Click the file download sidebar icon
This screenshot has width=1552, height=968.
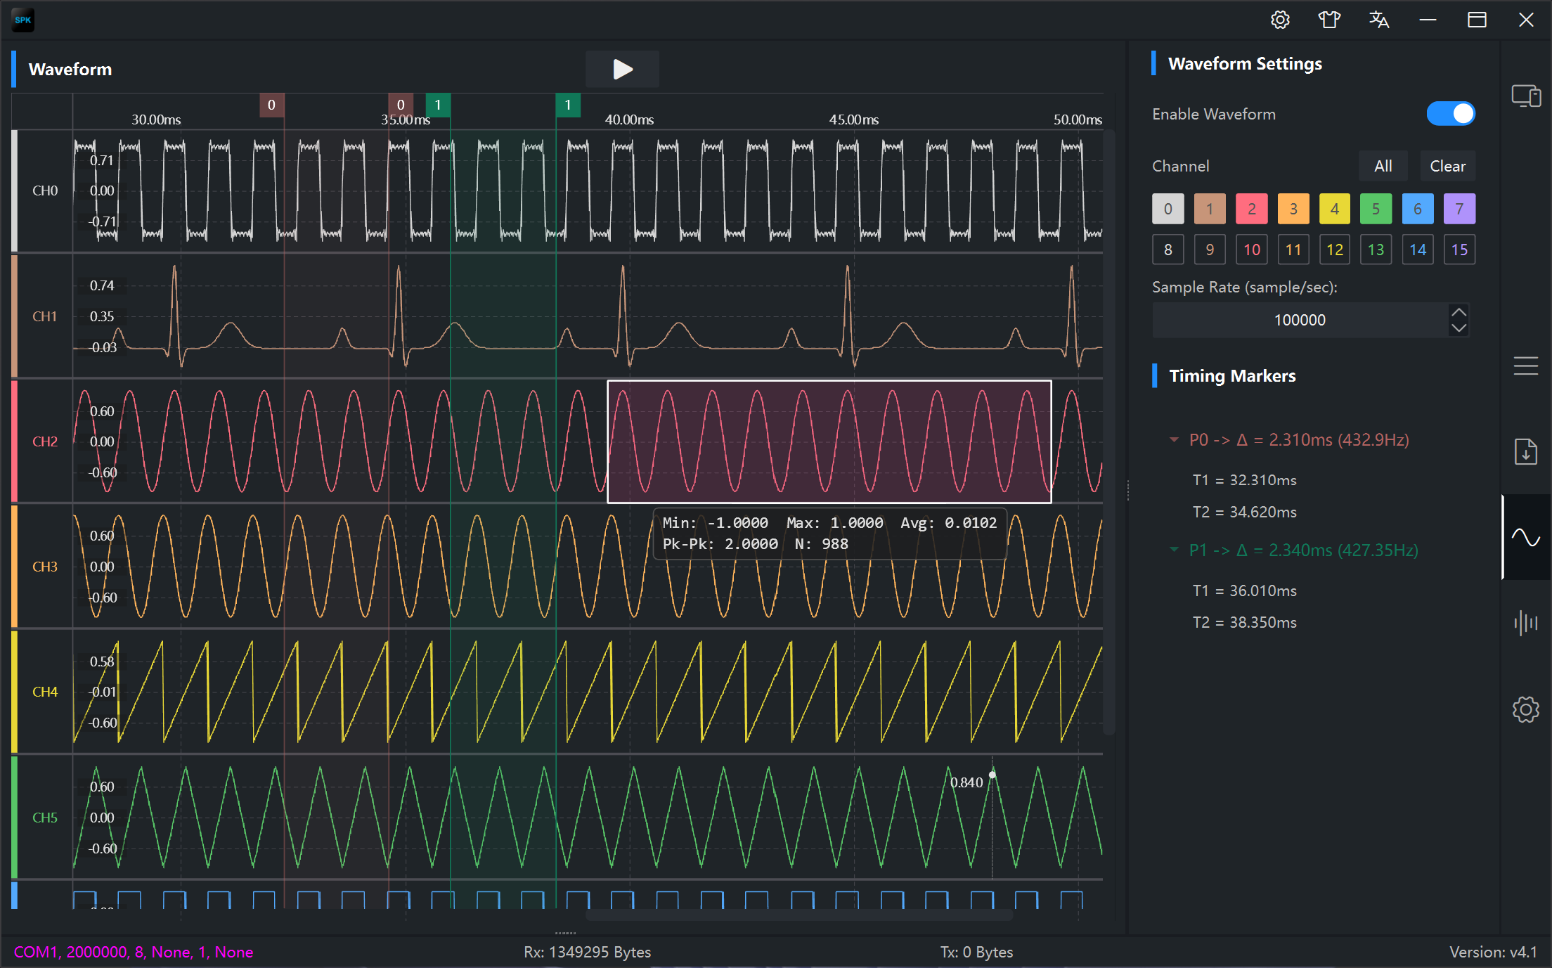click(1526, 451)
